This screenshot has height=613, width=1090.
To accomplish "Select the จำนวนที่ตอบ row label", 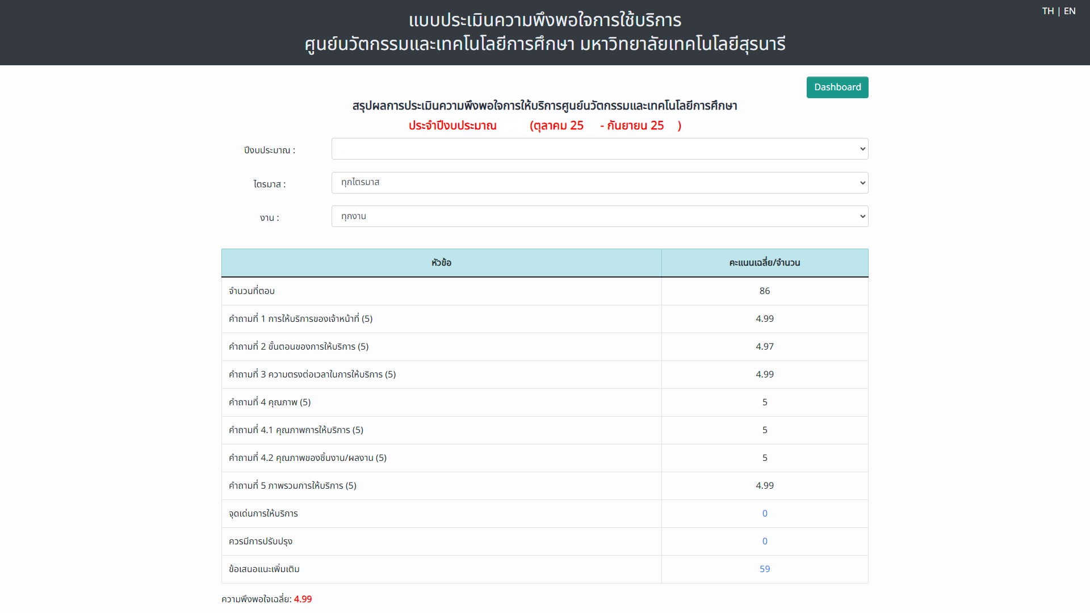I will [x=251, y=291].
